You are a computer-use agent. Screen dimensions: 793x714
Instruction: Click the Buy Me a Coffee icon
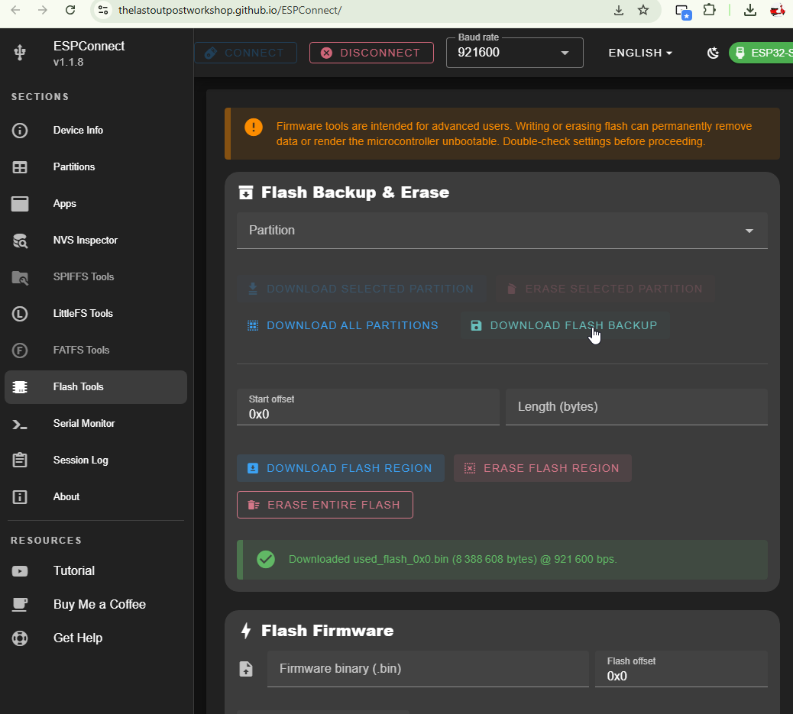[20, 605]
